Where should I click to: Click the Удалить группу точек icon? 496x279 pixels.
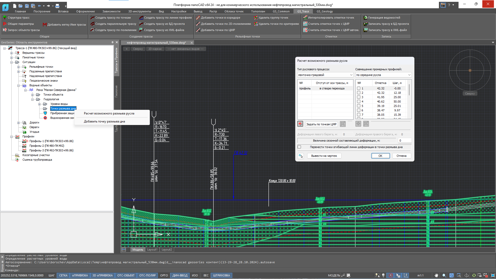point(256,18)
